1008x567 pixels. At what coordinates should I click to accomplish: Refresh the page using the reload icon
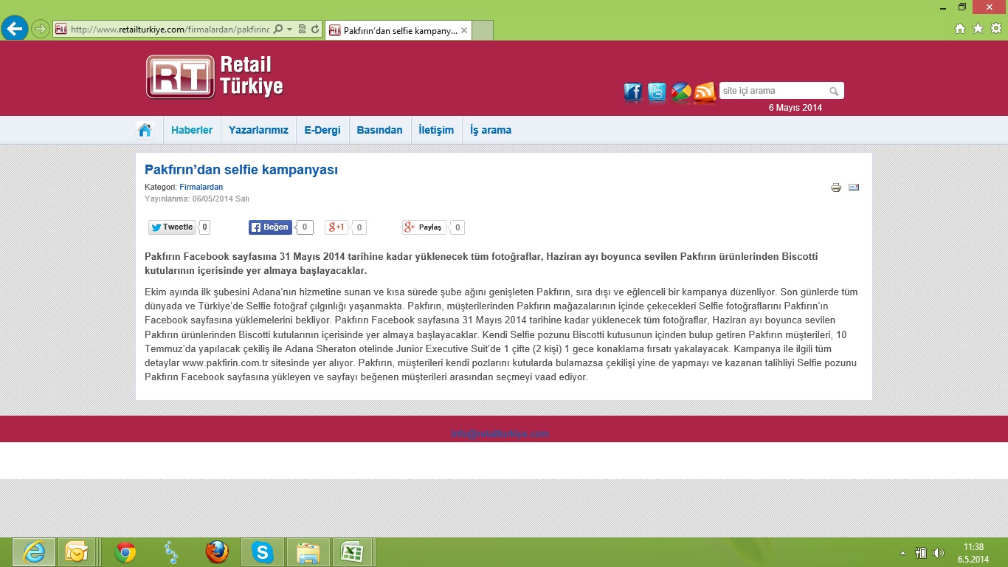pos(315,30)
